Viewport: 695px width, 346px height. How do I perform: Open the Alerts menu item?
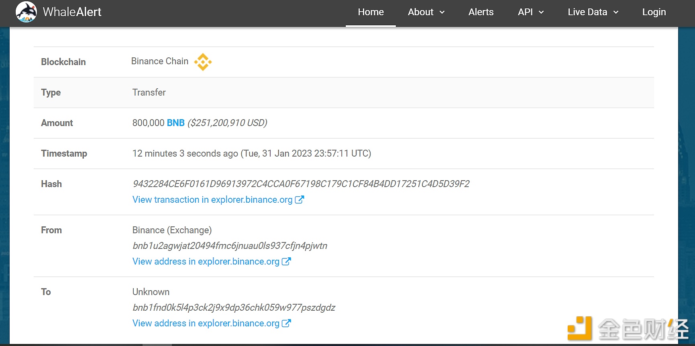tap(481, 12)
